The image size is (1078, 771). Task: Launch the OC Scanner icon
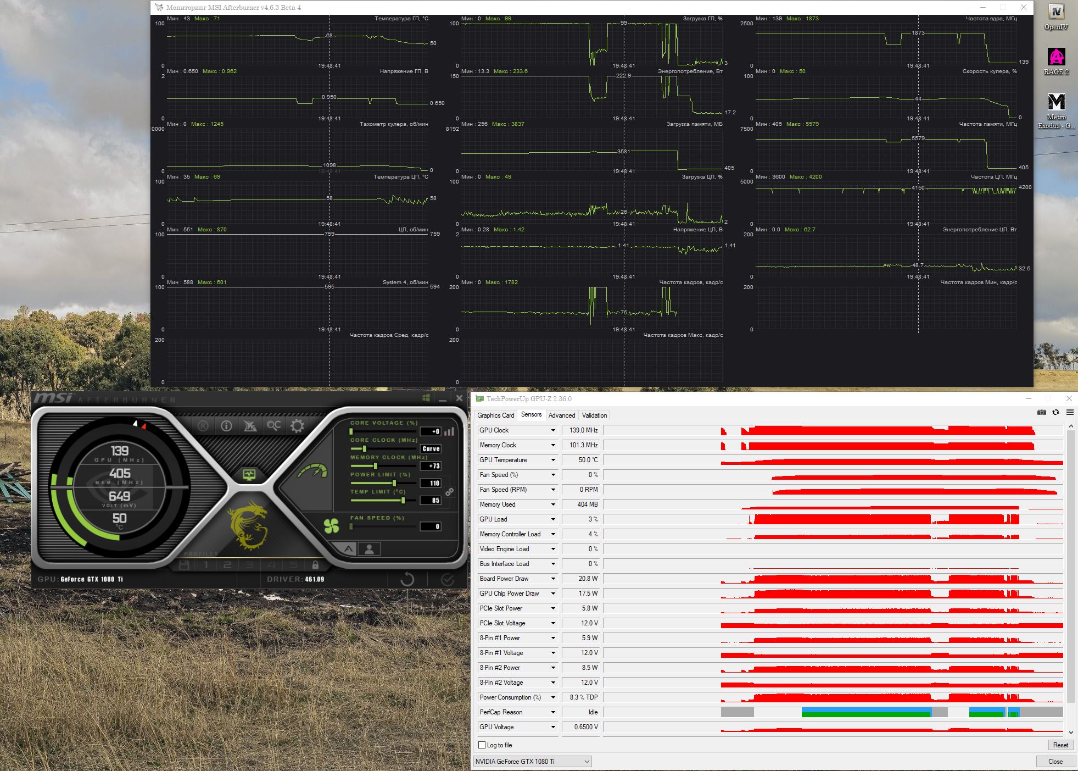pyautogui.click(x=273, y=426)
